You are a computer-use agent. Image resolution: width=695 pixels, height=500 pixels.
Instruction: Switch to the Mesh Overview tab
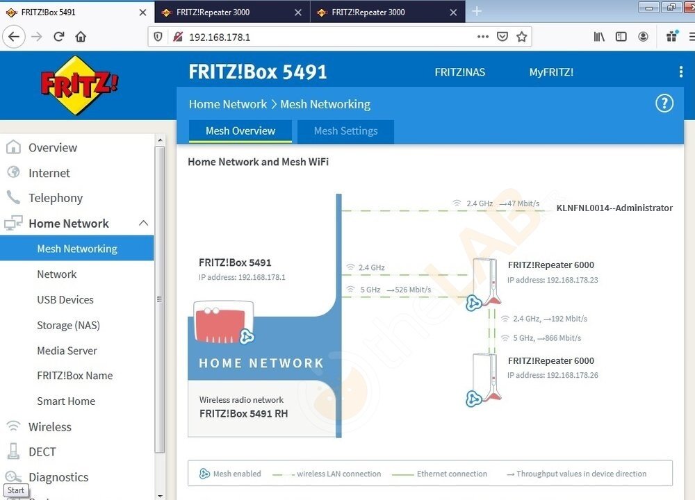click(x=240, y=131)
